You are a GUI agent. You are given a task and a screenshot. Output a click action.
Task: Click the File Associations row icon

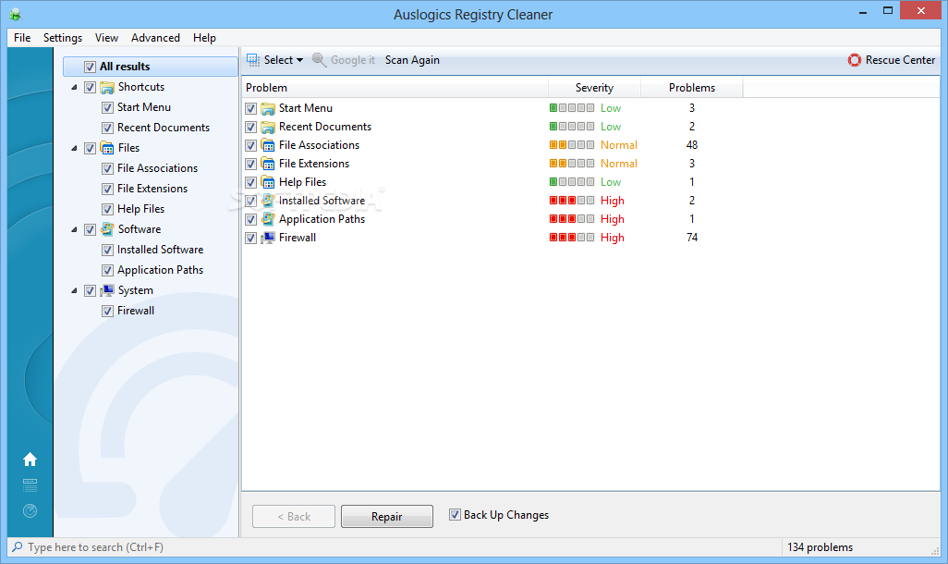point(268,145)
